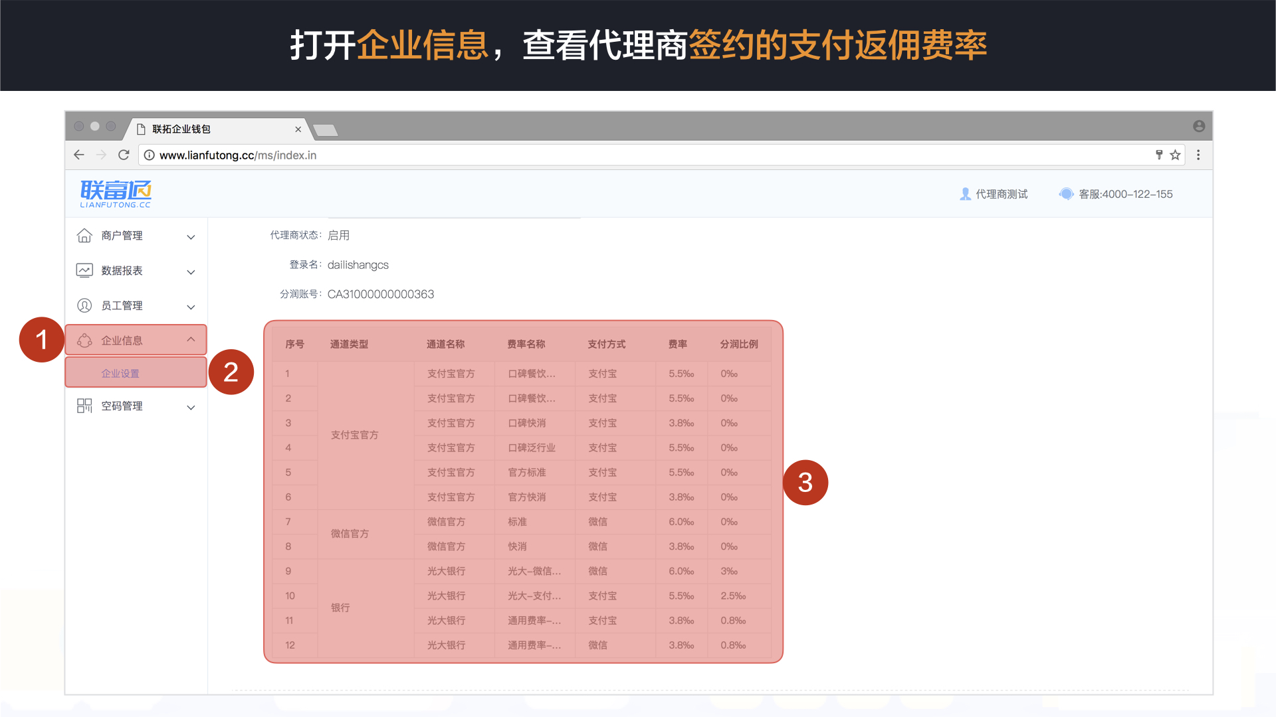Bookmark the page with the star icon
Viewport: 1276px width, 717px height.
click(x=1175, y=155)
